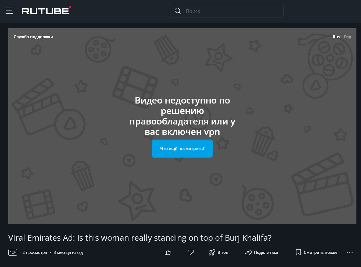Click the video title about Burj Khalifa

point(140,238)
